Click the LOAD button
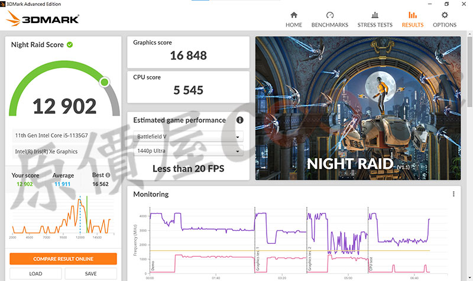Image resolution: width=473 pixels, height=281 pixels. (x=35, y=273)
